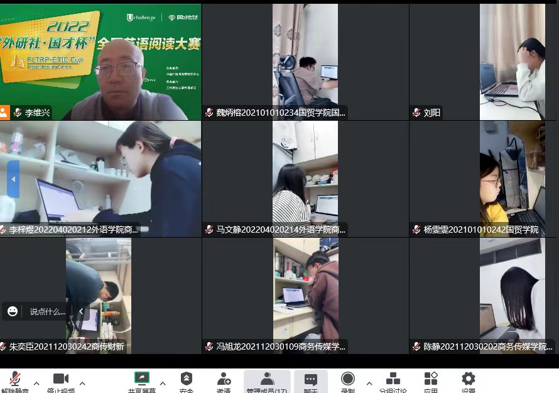Open the 安全 security shield menu
559x393 pixels.
click(x=187, y=379)
